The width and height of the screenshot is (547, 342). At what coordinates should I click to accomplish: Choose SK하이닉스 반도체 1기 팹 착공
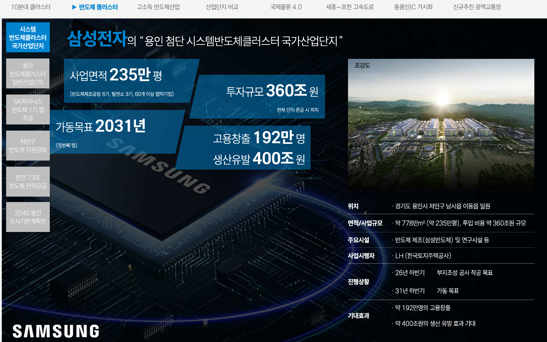click(28, 110)
